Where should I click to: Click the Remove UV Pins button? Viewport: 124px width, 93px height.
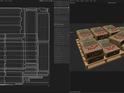pyautogui.click(x=60, y=3)
